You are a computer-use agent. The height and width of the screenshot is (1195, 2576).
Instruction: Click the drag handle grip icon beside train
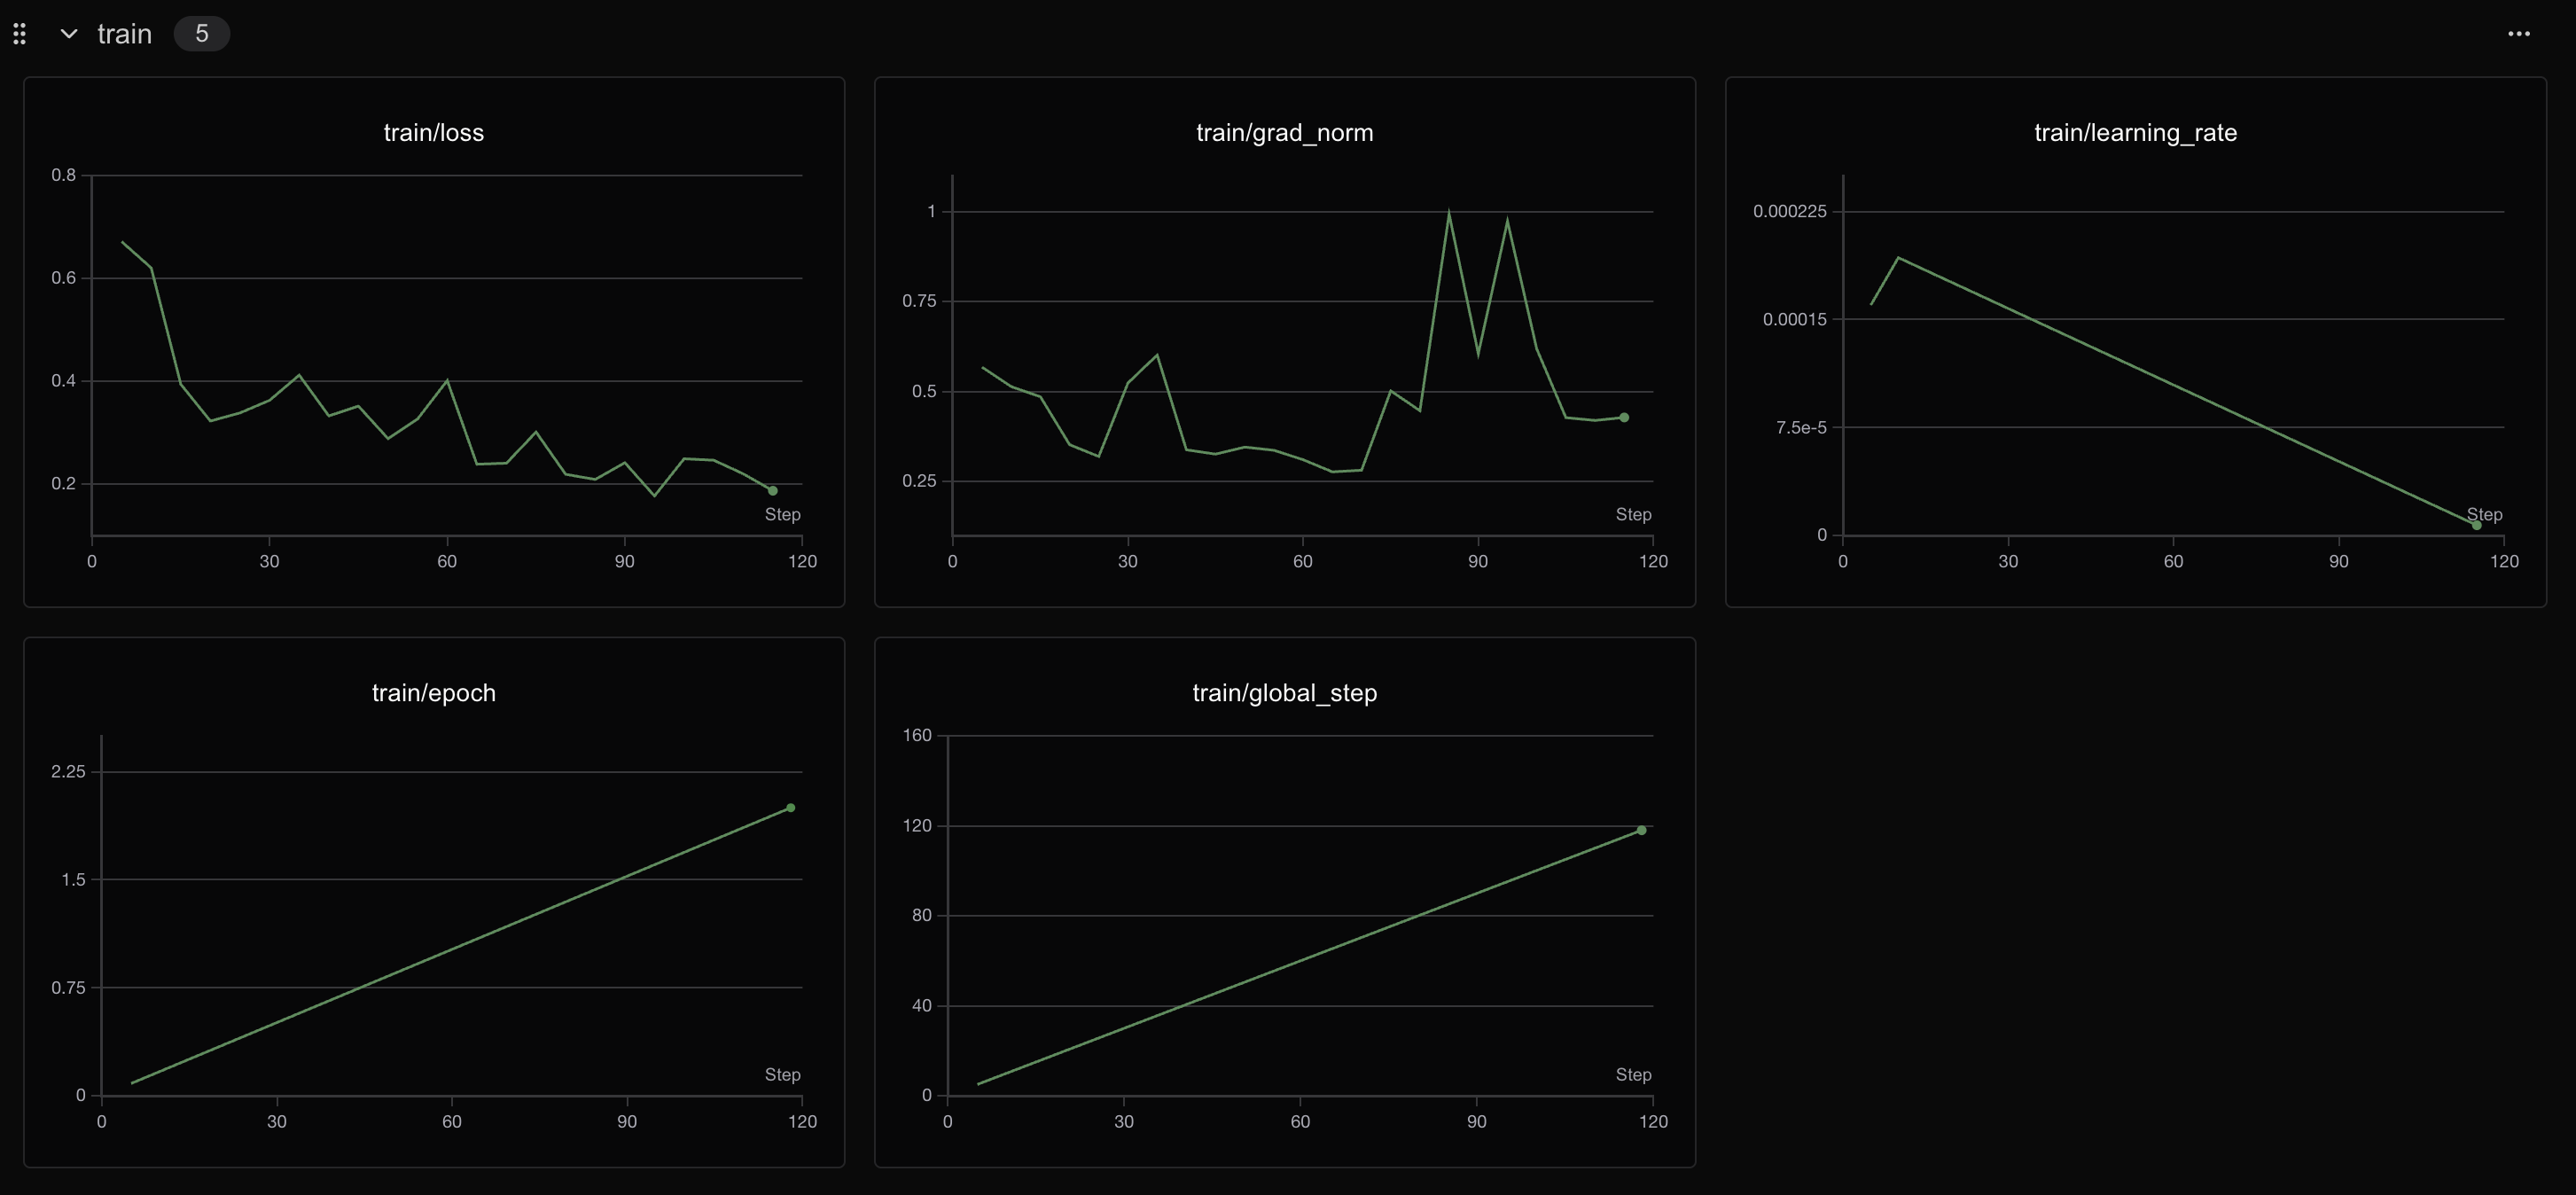pos(19,34)
